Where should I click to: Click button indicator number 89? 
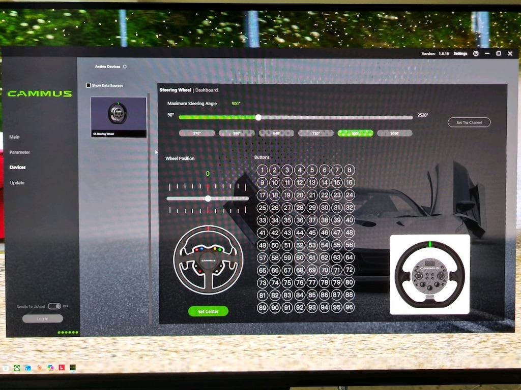(262, 307)
